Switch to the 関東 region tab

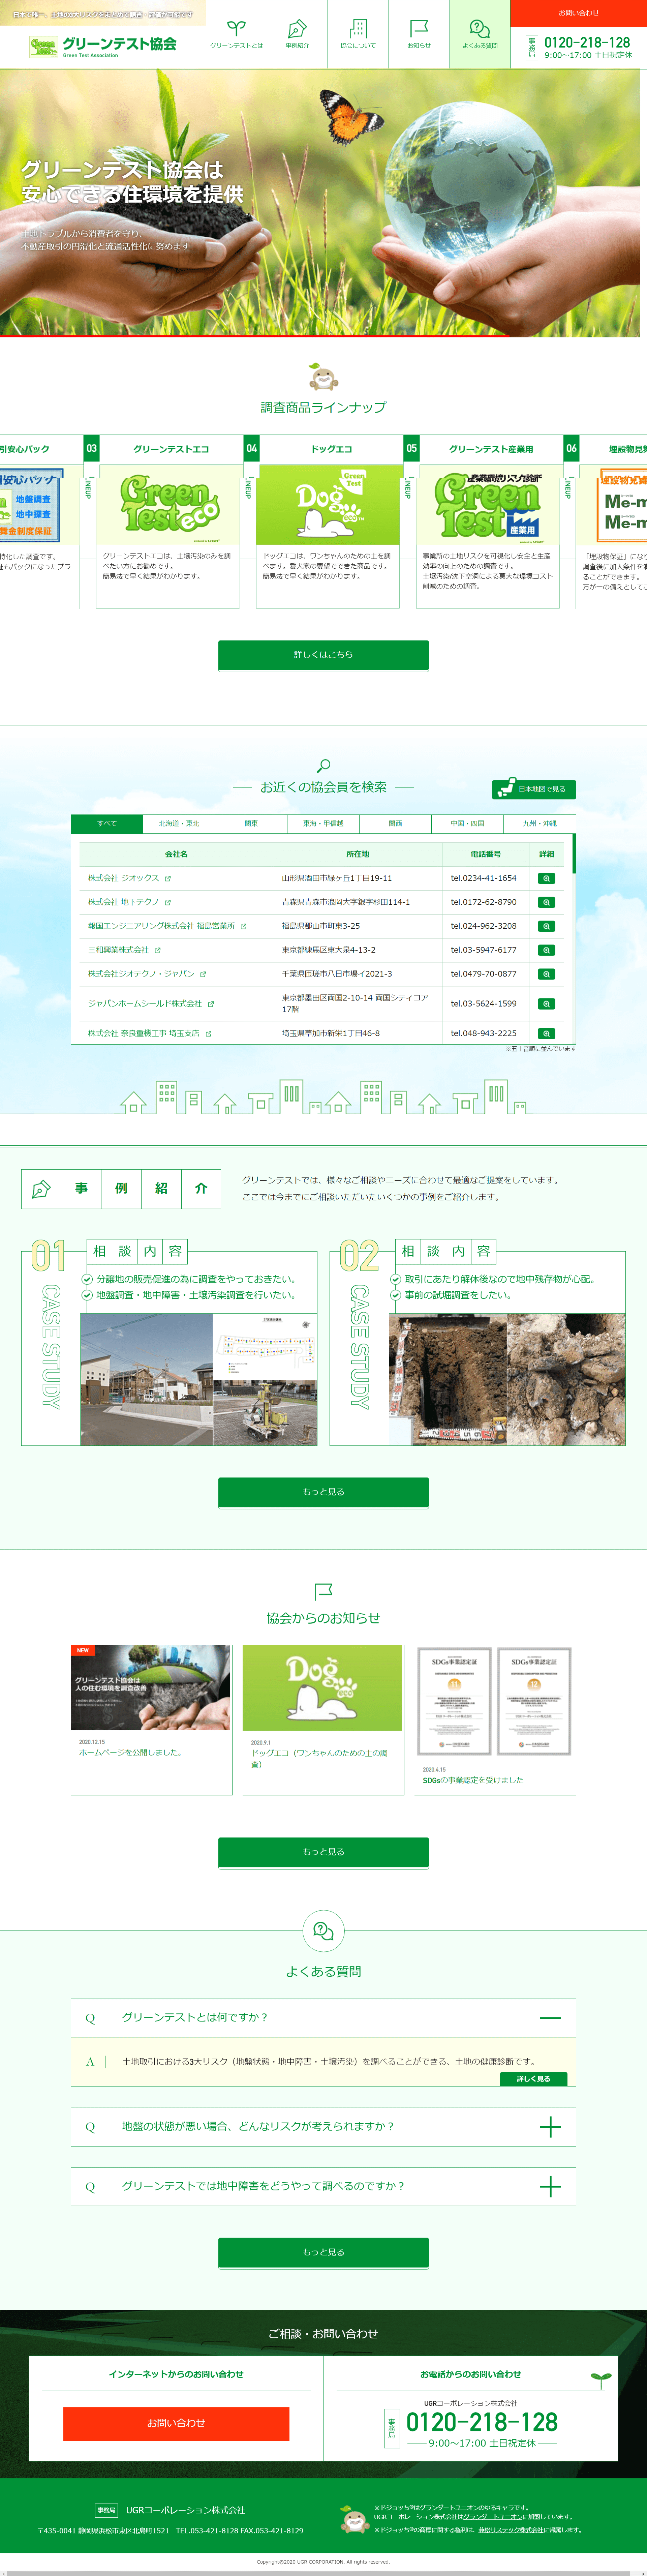[x=251, y=823]
